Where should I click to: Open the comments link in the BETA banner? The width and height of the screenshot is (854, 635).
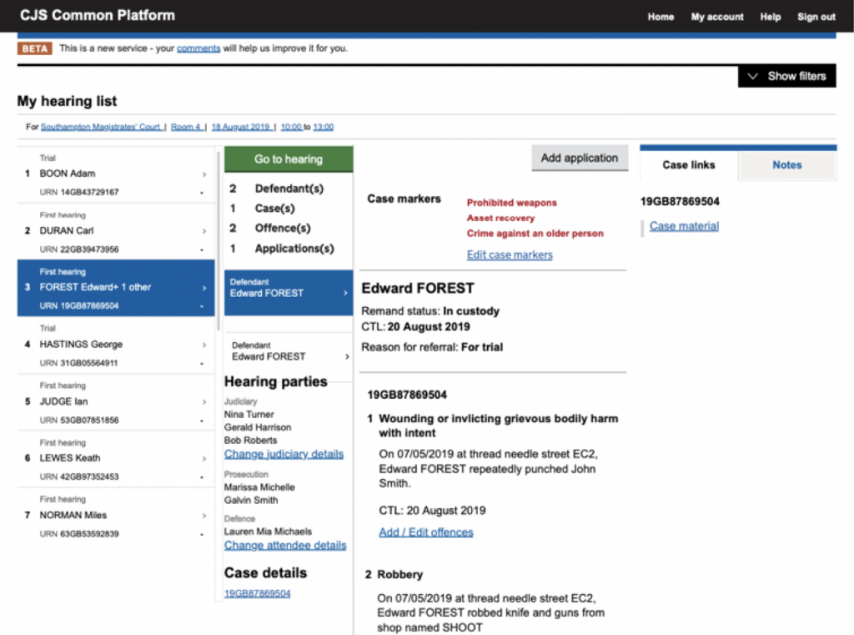tap(198, 48)
